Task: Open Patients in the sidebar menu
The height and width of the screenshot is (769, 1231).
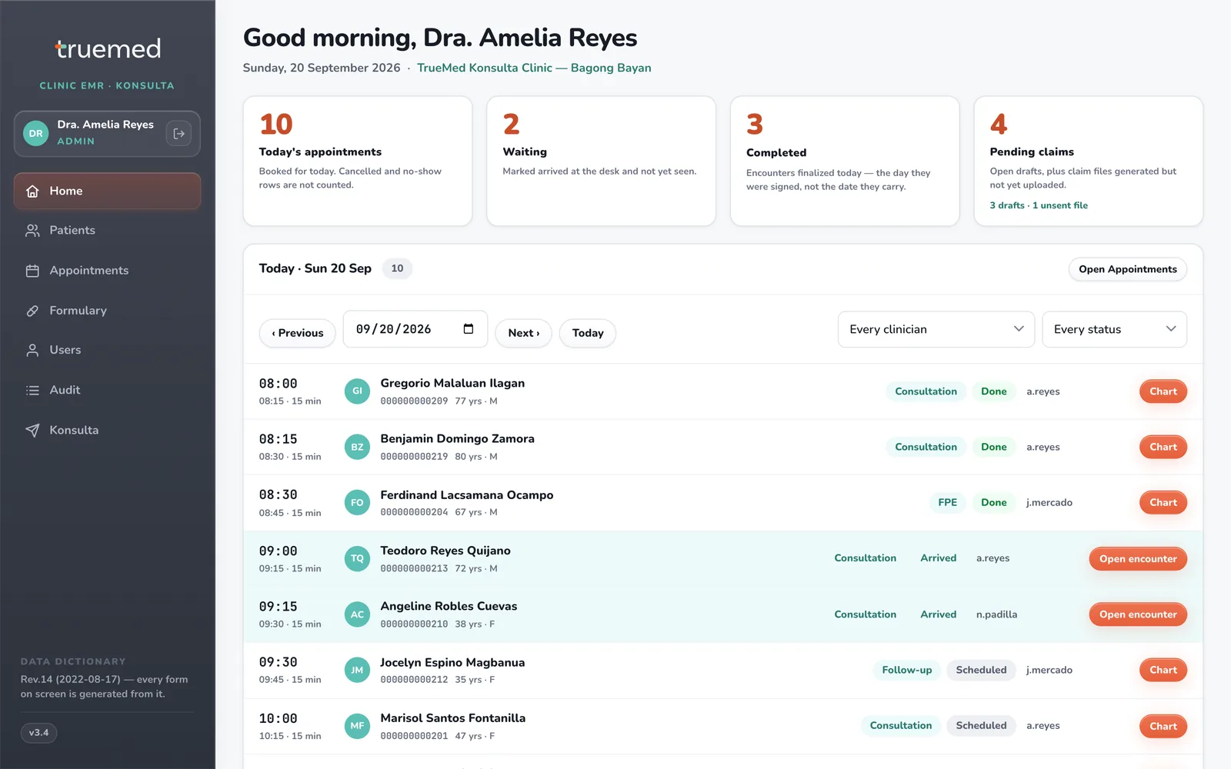Action: tap(107, 231)
